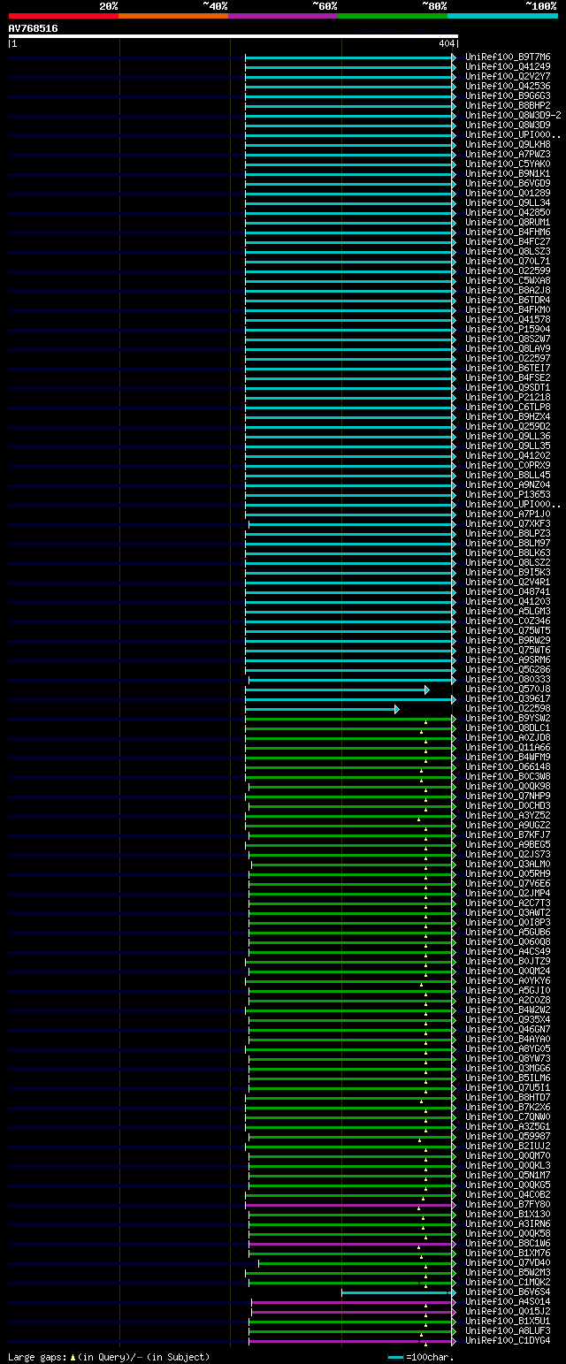The image size is (566, 1364).
Task: Click the orange ~40% identity legend segment
Action: (173, 16)
